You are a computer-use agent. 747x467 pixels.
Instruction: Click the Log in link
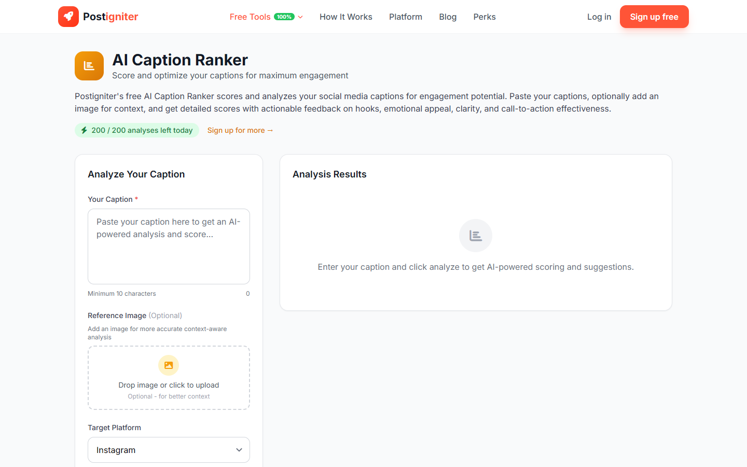(x=599, y=17)
